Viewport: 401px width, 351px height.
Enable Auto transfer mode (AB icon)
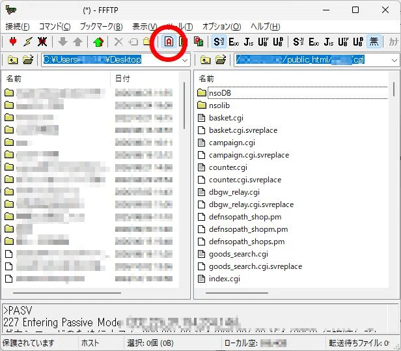click(x=199, y=42)
